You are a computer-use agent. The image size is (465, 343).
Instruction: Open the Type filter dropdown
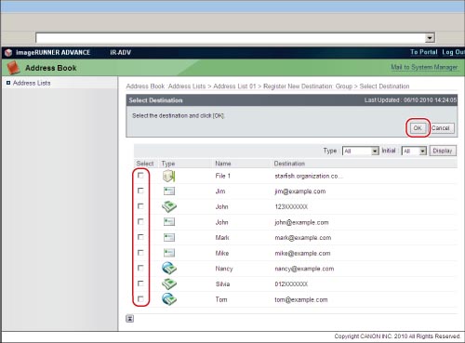tap(361, 151)
